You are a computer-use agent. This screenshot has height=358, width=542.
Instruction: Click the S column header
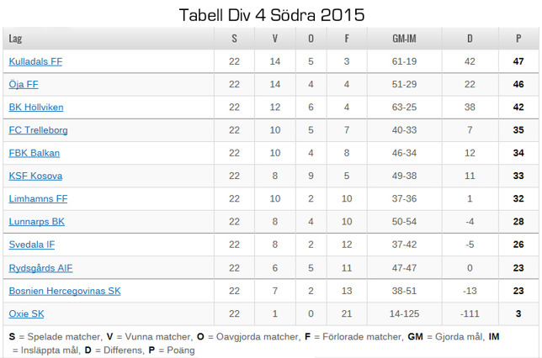[234, 39]
